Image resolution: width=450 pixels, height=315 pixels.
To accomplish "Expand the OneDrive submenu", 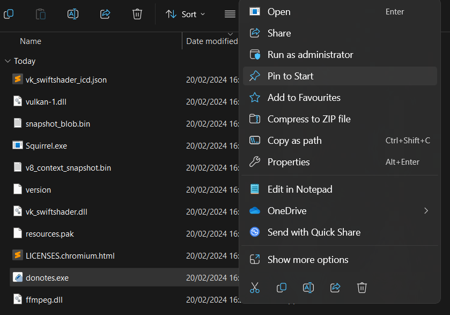I will pyautogui.click(x=426, y=211).
